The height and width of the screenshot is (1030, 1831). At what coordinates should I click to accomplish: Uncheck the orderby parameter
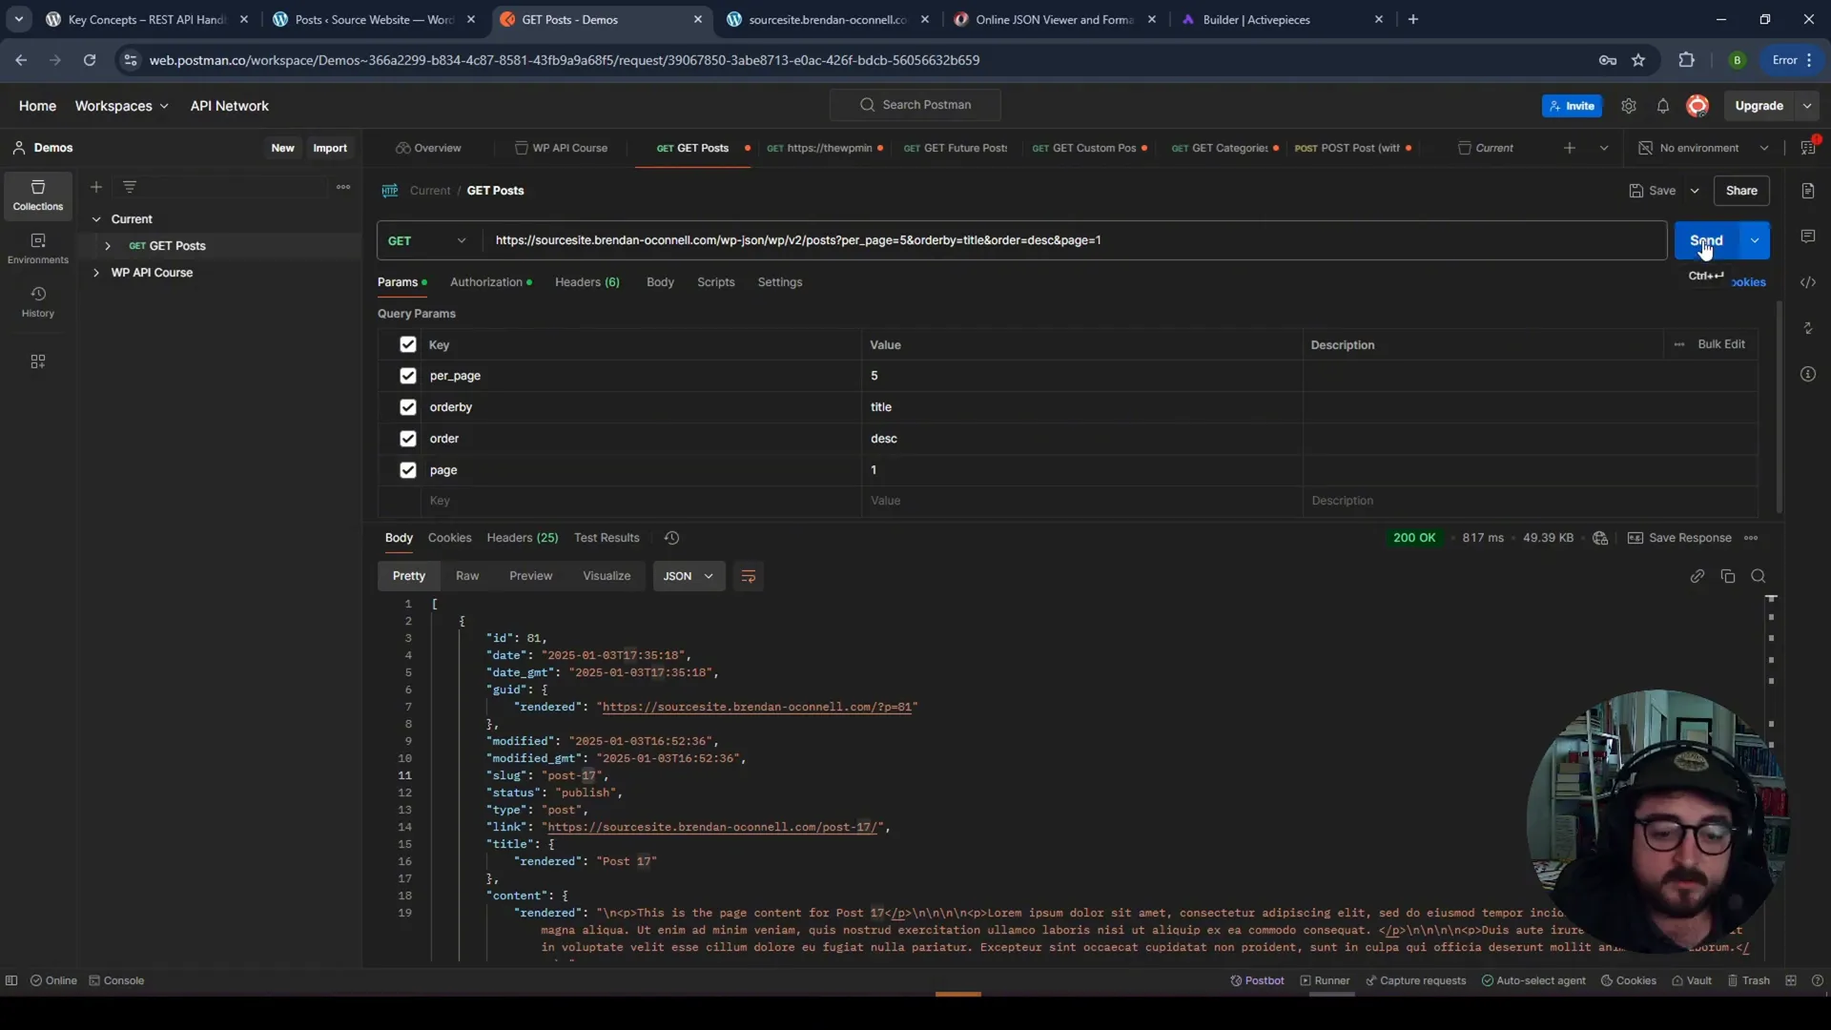[x=408, y=407]
